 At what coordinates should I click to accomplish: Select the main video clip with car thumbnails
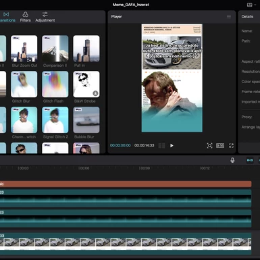(x=126, y=244)
